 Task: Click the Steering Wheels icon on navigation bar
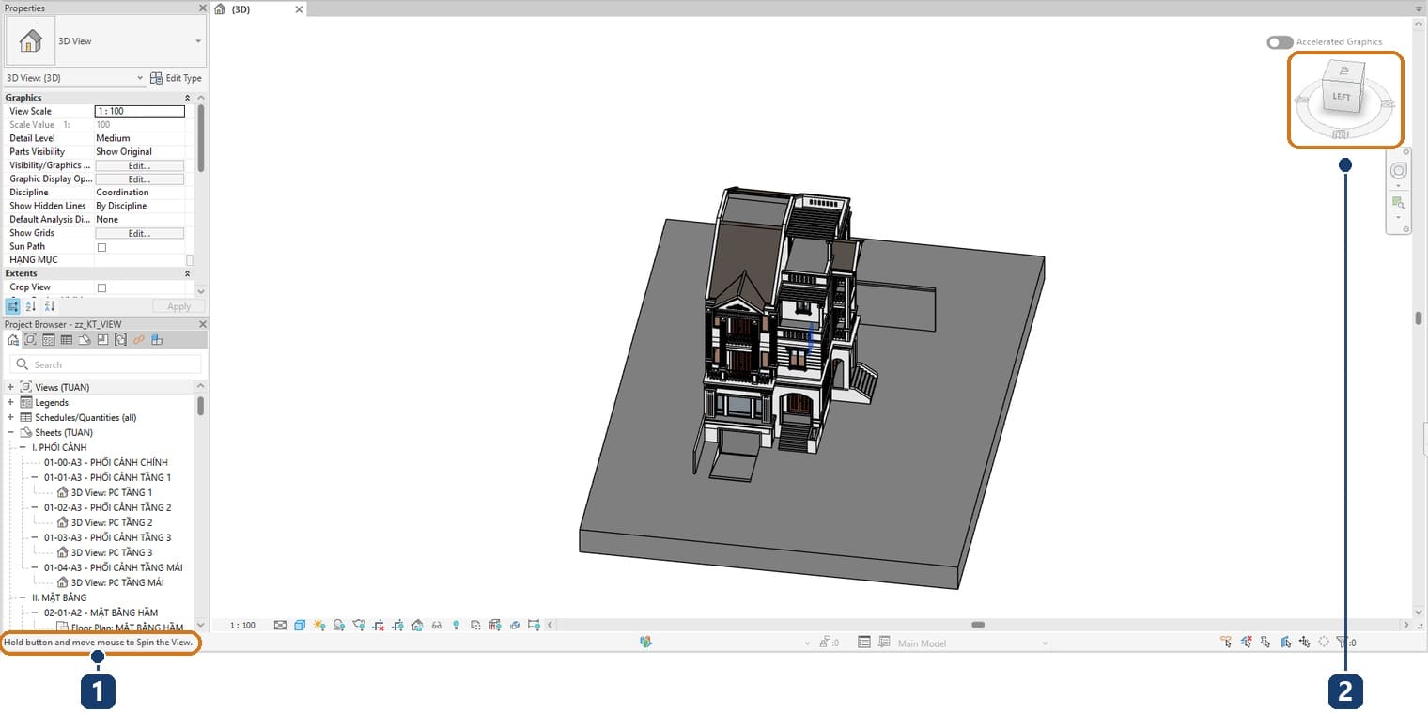coord(1398,171)
